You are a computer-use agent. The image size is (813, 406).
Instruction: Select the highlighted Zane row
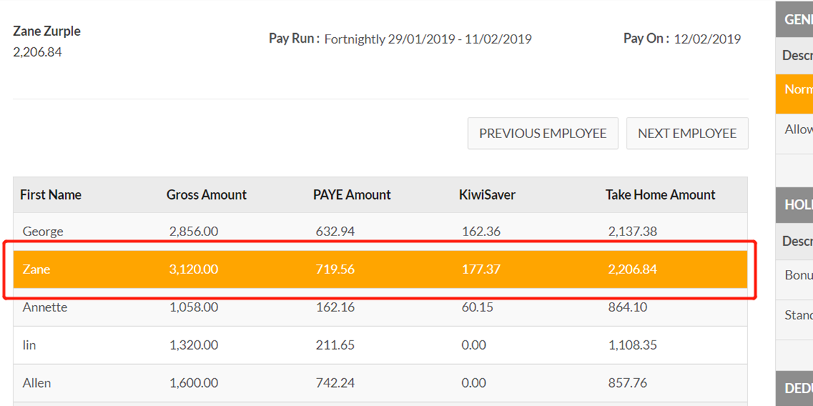(380, 269)
